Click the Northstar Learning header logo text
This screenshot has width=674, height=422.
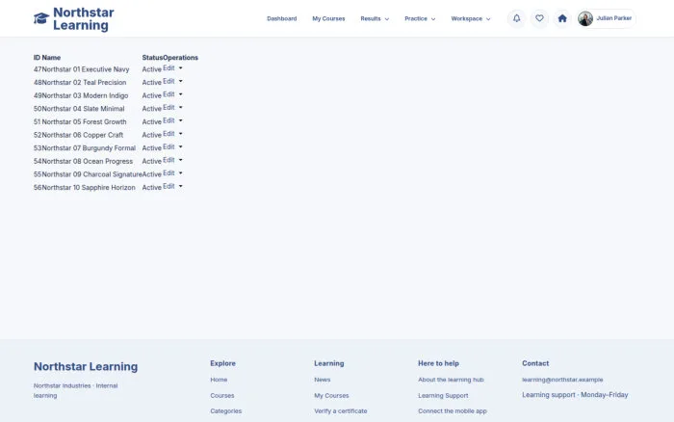pos(84,19)
